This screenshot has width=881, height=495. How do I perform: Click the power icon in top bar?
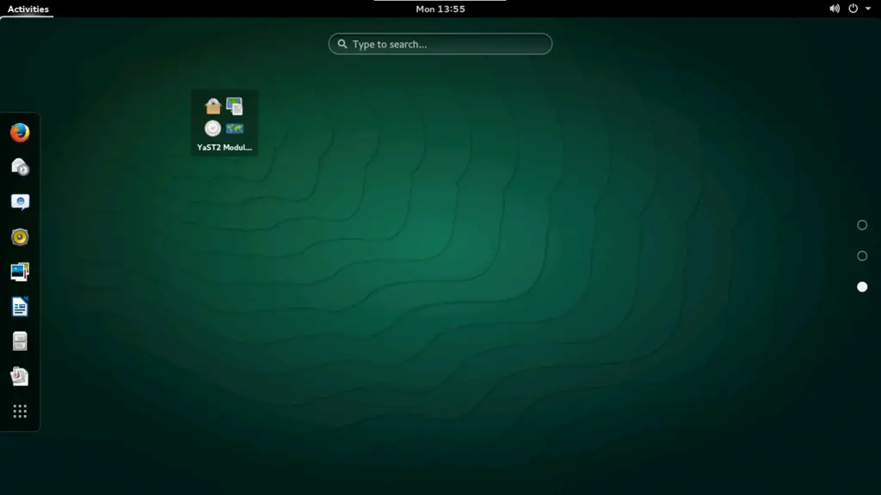point(853,9)
